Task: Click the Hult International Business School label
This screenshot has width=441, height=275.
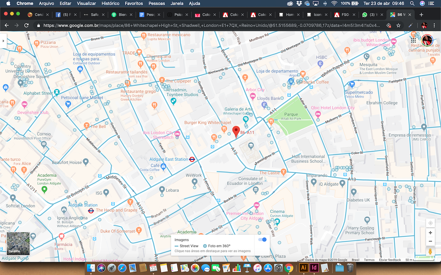Action: point(308,159)
